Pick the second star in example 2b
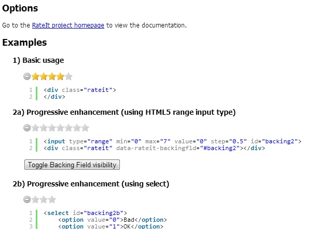 pyautogui.click(x=44, y=199)
